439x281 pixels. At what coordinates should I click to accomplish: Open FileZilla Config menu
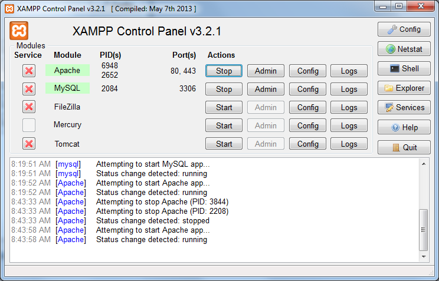[307, 107]
